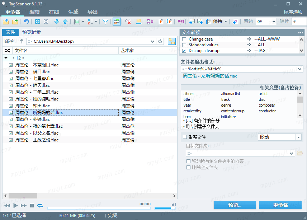The height and width of the screenshot is (220, 307).
Task: Move file down with blue down arrow
Action: coord(57,21)
